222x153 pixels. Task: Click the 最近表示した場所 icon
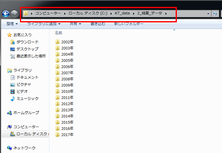[13, 56]
